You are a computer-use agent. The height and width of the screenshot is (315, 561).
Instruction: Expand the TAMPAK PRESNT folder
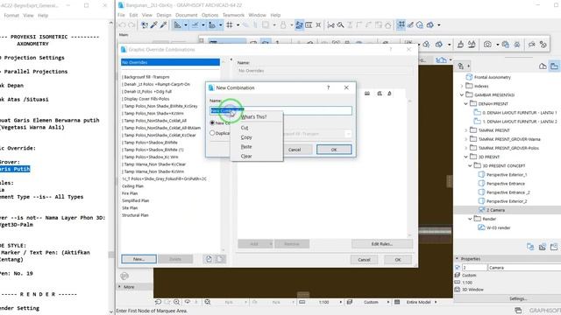[x=465, y=130]
